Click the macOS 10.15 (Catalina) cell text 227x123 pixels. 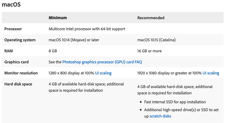pyautogui.click(x=157, y=40)
